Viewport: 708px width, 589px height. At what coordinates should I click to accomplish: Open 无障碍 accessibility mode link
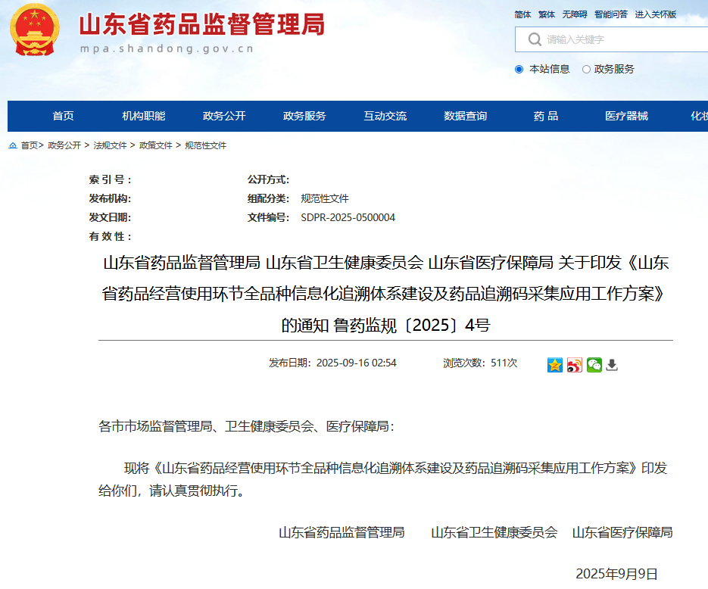[574, 14]
